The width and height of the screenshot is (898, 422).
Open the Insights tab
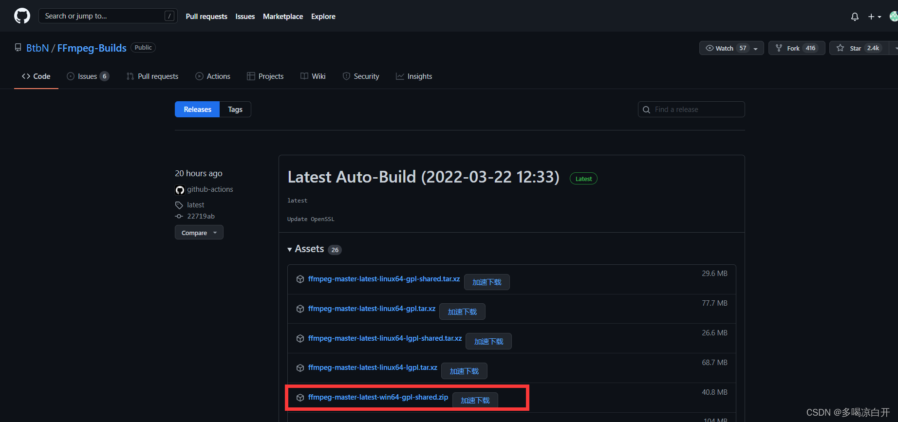pos(414,76)
